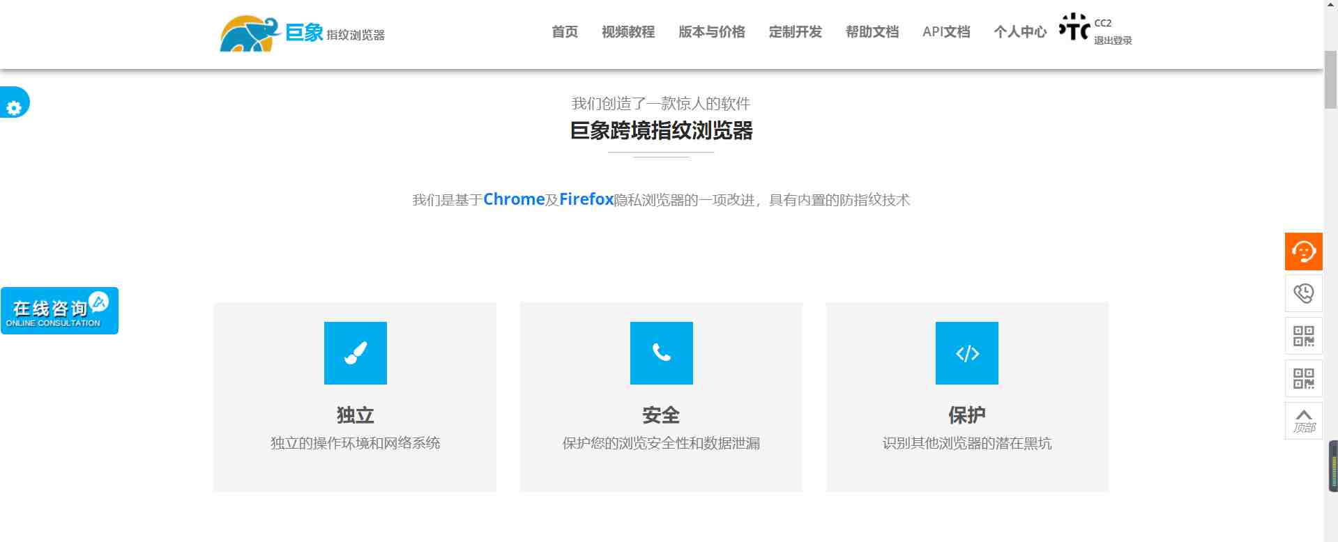Click the page vertical scrollbar thumb
This screenshot has width=1338, height=542.
(1331, 80)
